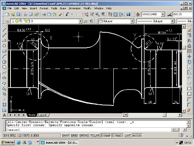
Task: Toggle OTRACK in status bar
Action: [x=118, y=135]
